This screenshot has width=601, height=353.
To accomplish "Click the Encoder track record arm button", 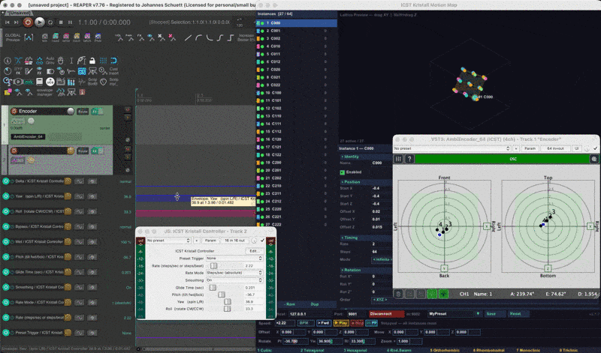I will [x=14, y=111].
